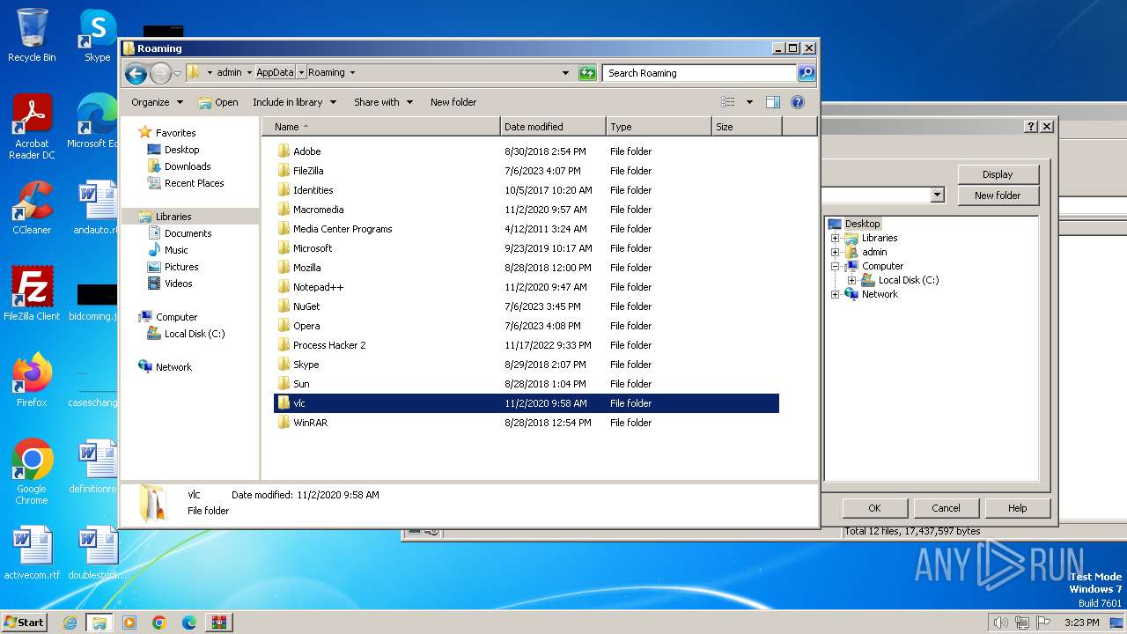
Task: Click the dialog's OK button
Action: coord(874,508)
